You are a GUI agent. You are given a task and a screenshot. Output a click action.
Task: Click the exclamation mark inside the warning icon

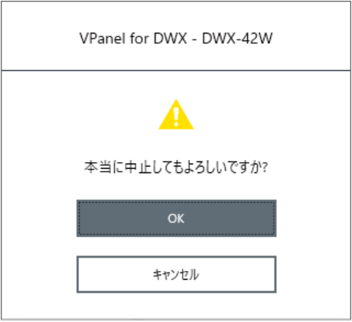tap(176, 117)
